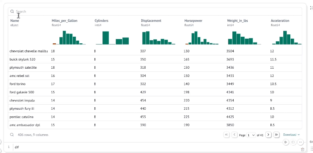Open the cell's three-dot actions menu
Viewport: 313px width, 153px height.
point(300,142)
